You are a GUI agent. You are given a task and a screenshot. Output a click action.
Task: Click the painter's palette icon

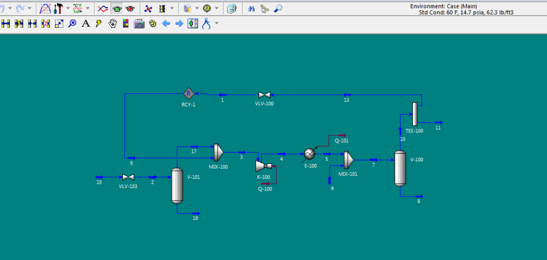pos(152,23)
